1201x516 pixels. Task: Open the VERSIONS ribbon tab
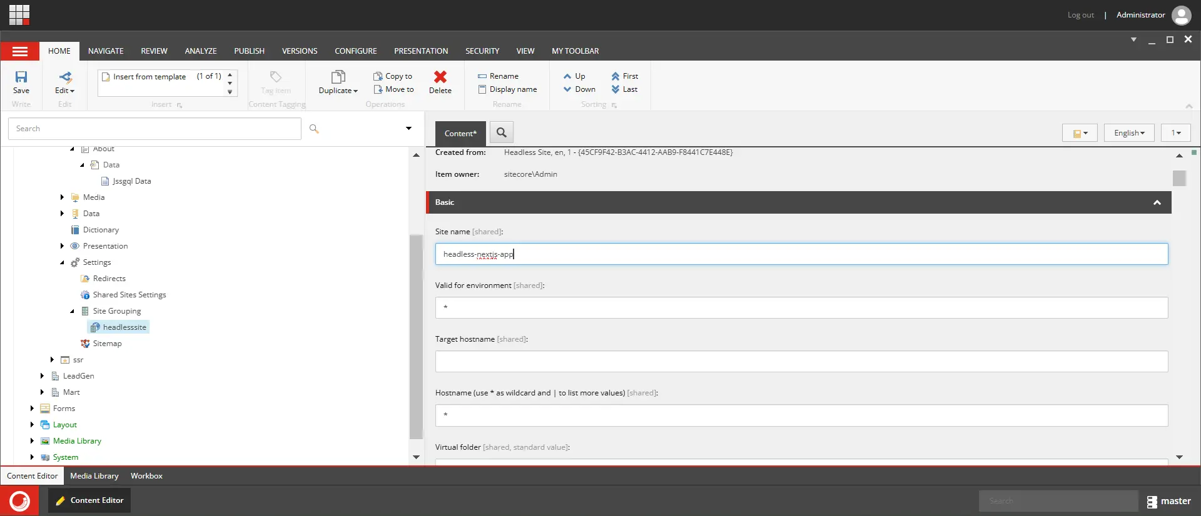[x=300, y=51]
